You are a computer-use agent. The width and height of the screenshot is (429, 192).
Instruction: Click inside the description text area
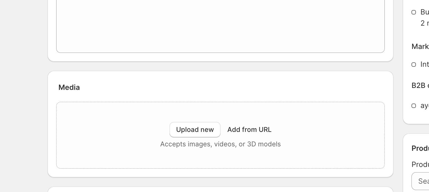coord(220,25)
